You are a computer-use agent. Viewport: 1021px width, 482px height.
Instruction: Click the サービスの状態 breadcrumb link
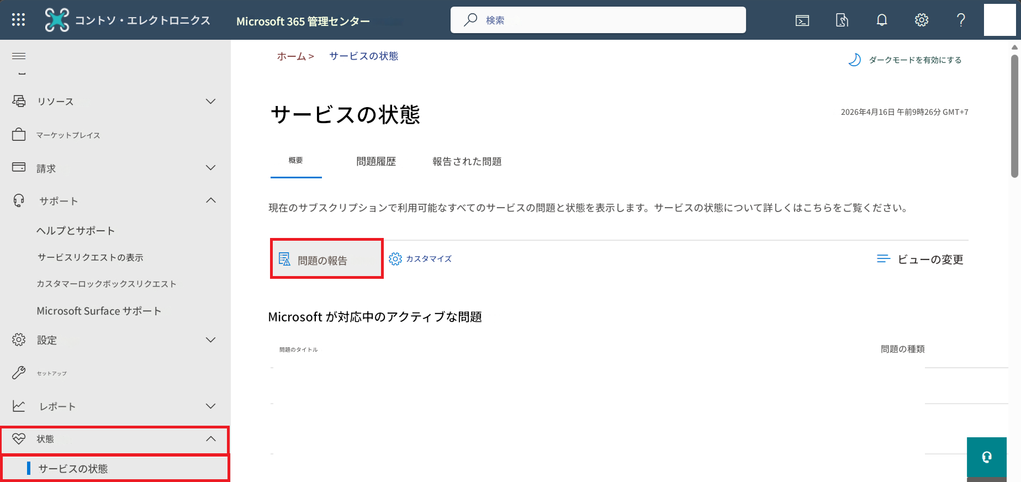[x=364, y=56]
